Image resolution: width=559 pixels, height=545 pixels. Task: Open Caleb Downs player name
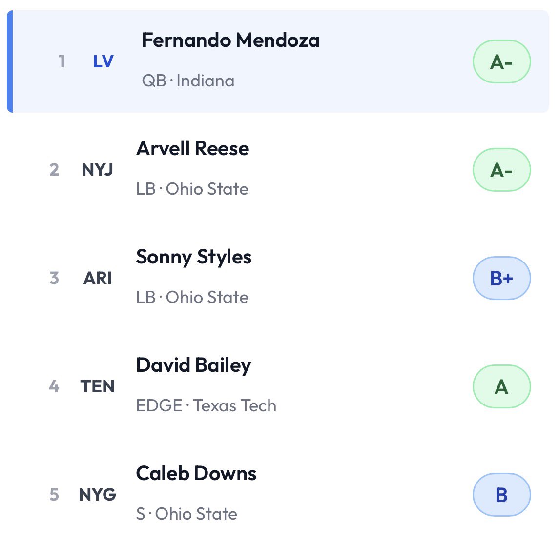(x=196, y=473)
